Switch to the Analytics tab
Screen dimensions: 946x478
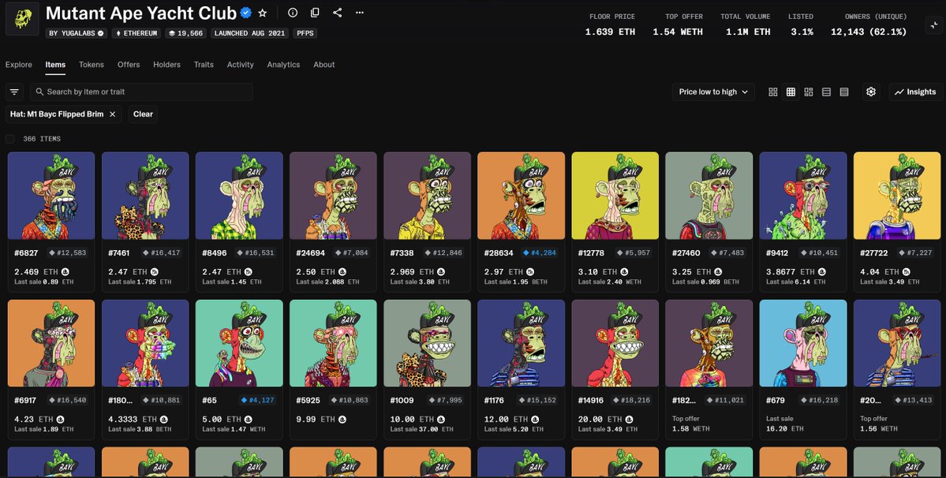(283, 65)
